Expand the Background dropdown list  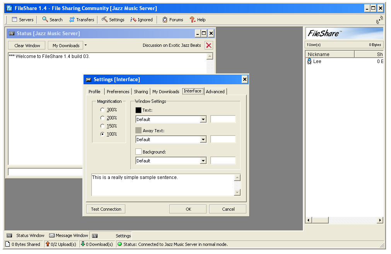pyautogui.click(x=203, y=161)
